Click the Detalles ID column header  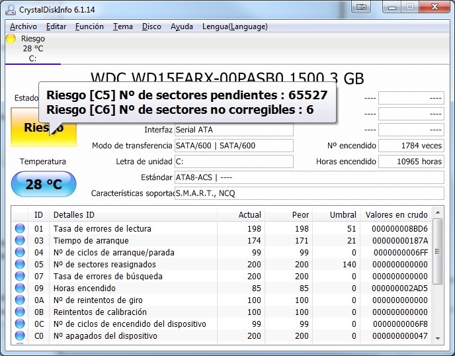pyautogui.click(x=133, y=214)
